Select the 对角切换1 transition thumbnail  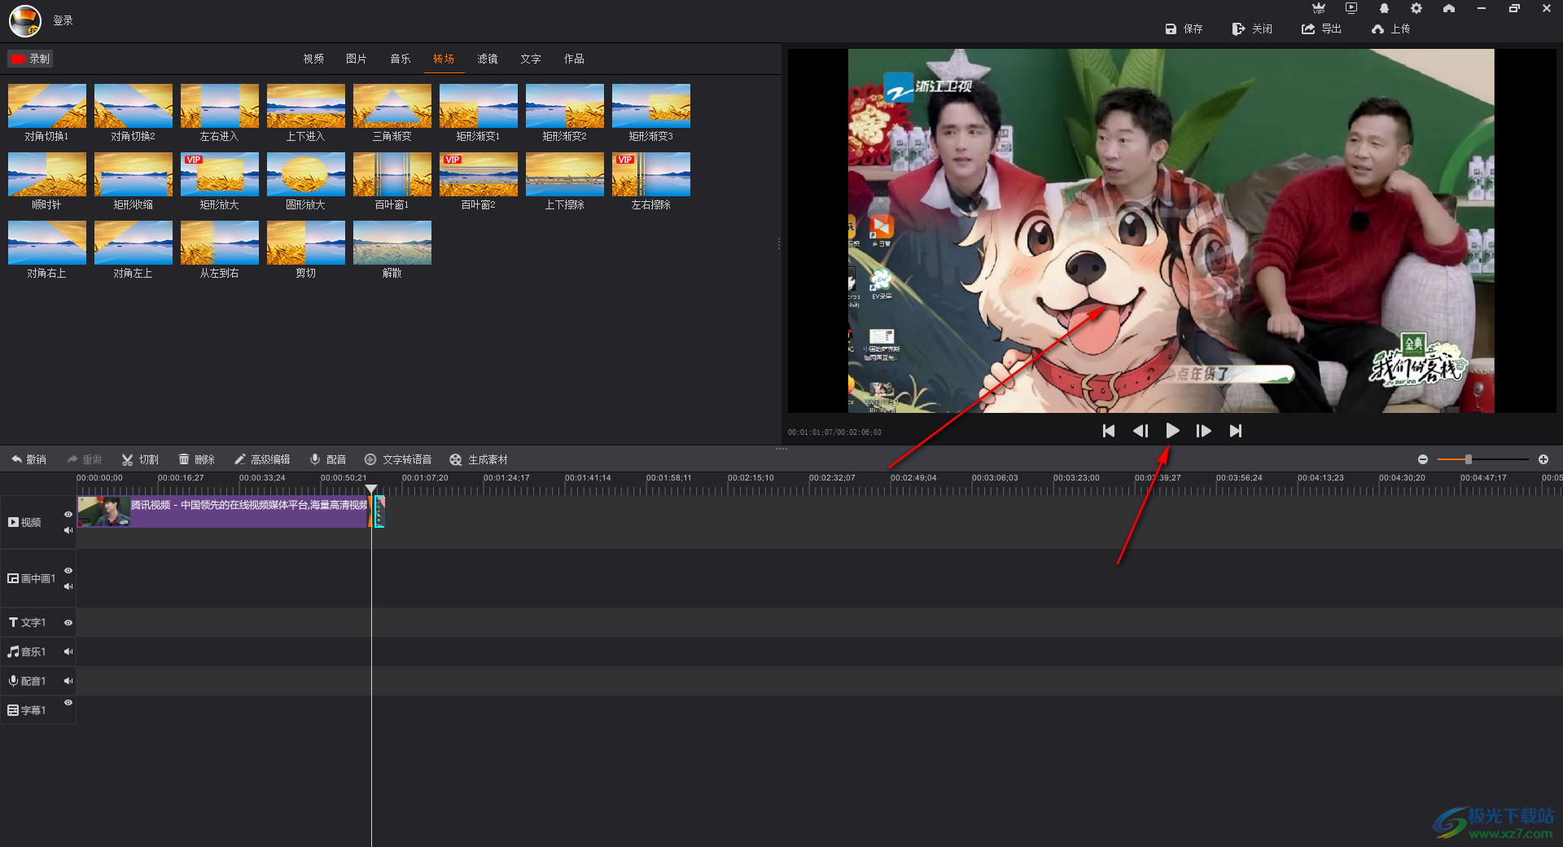click(x=47, y=106)
